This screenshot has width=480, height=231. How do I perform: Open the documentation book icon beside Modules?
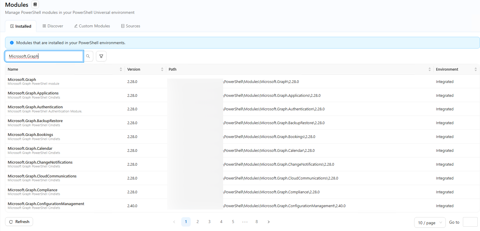[x=35, y=5]
